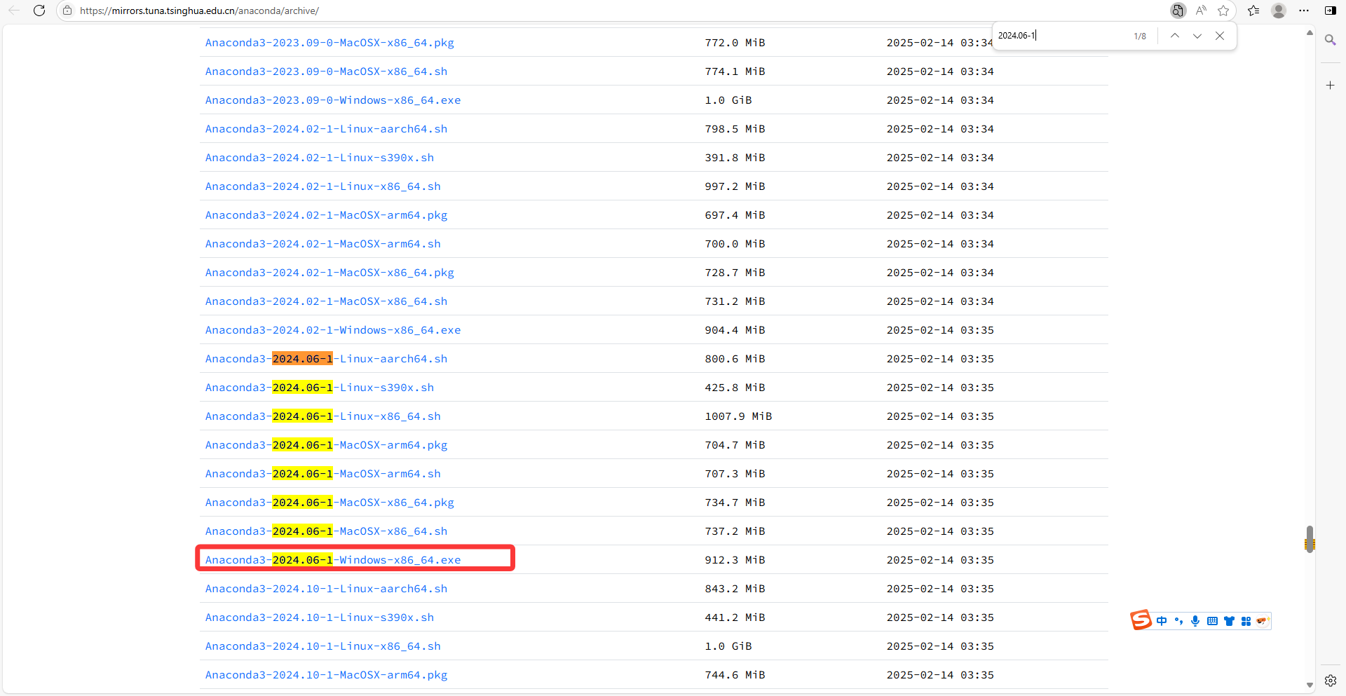Click Anaconda3-2024.10-1-Linux-x86_64.sh link
This screenshot has width=1346, height=696.
(x=322, y=646)
